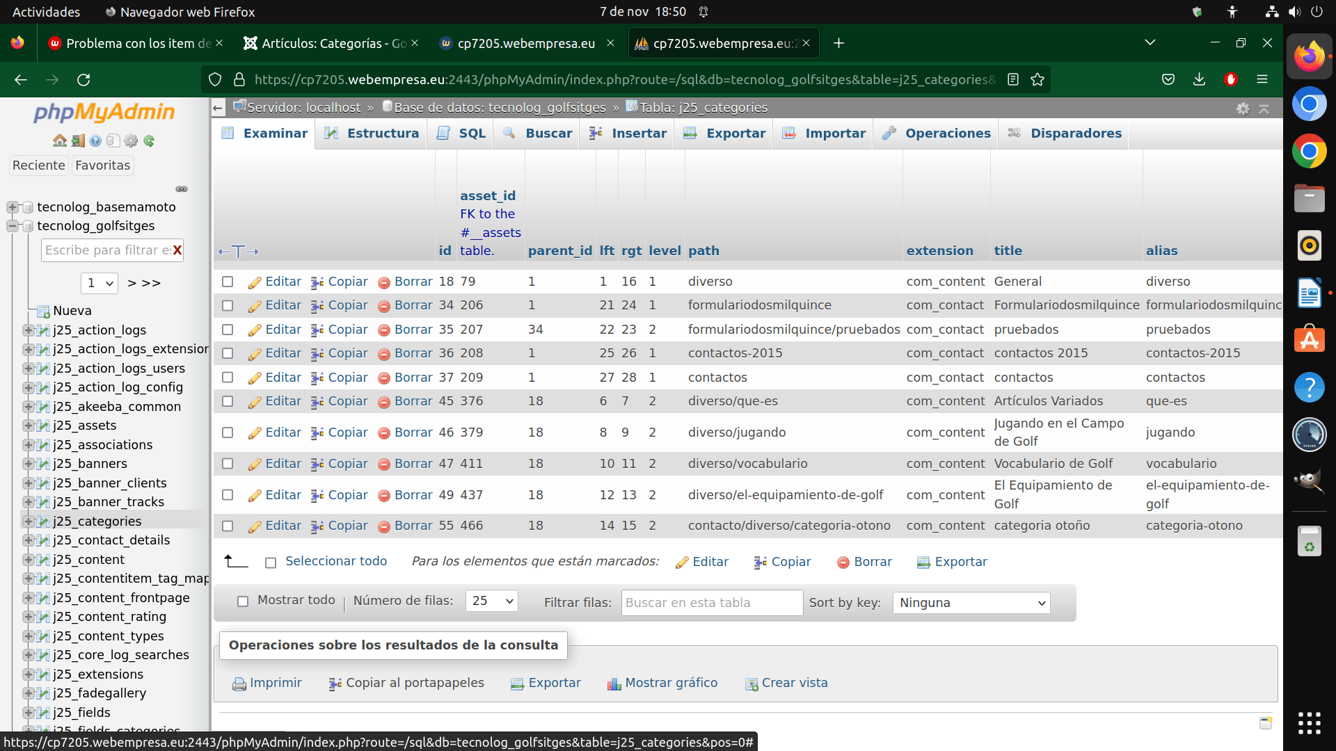Open the Exportar tab

click(x=724, y=134)
